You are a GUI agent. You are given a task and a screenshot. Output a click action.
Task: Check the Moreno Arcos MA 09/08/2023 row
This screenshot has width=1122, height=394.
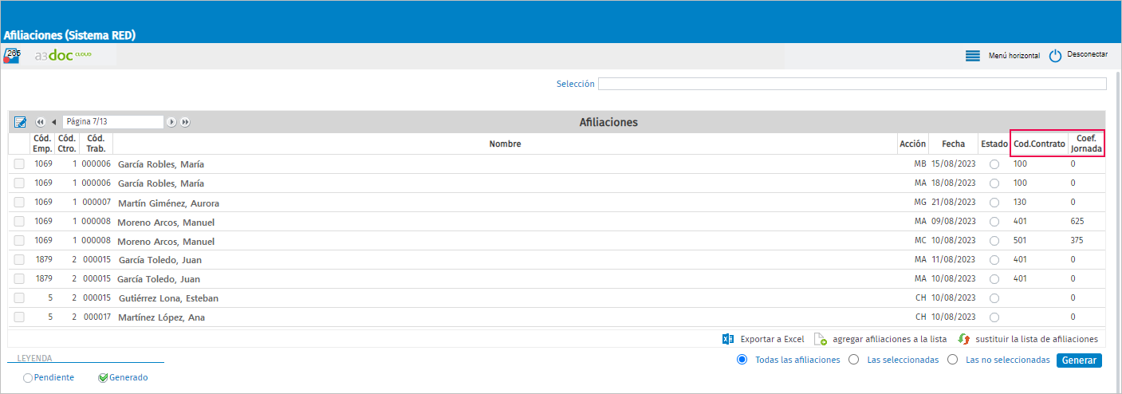(19, 222)
